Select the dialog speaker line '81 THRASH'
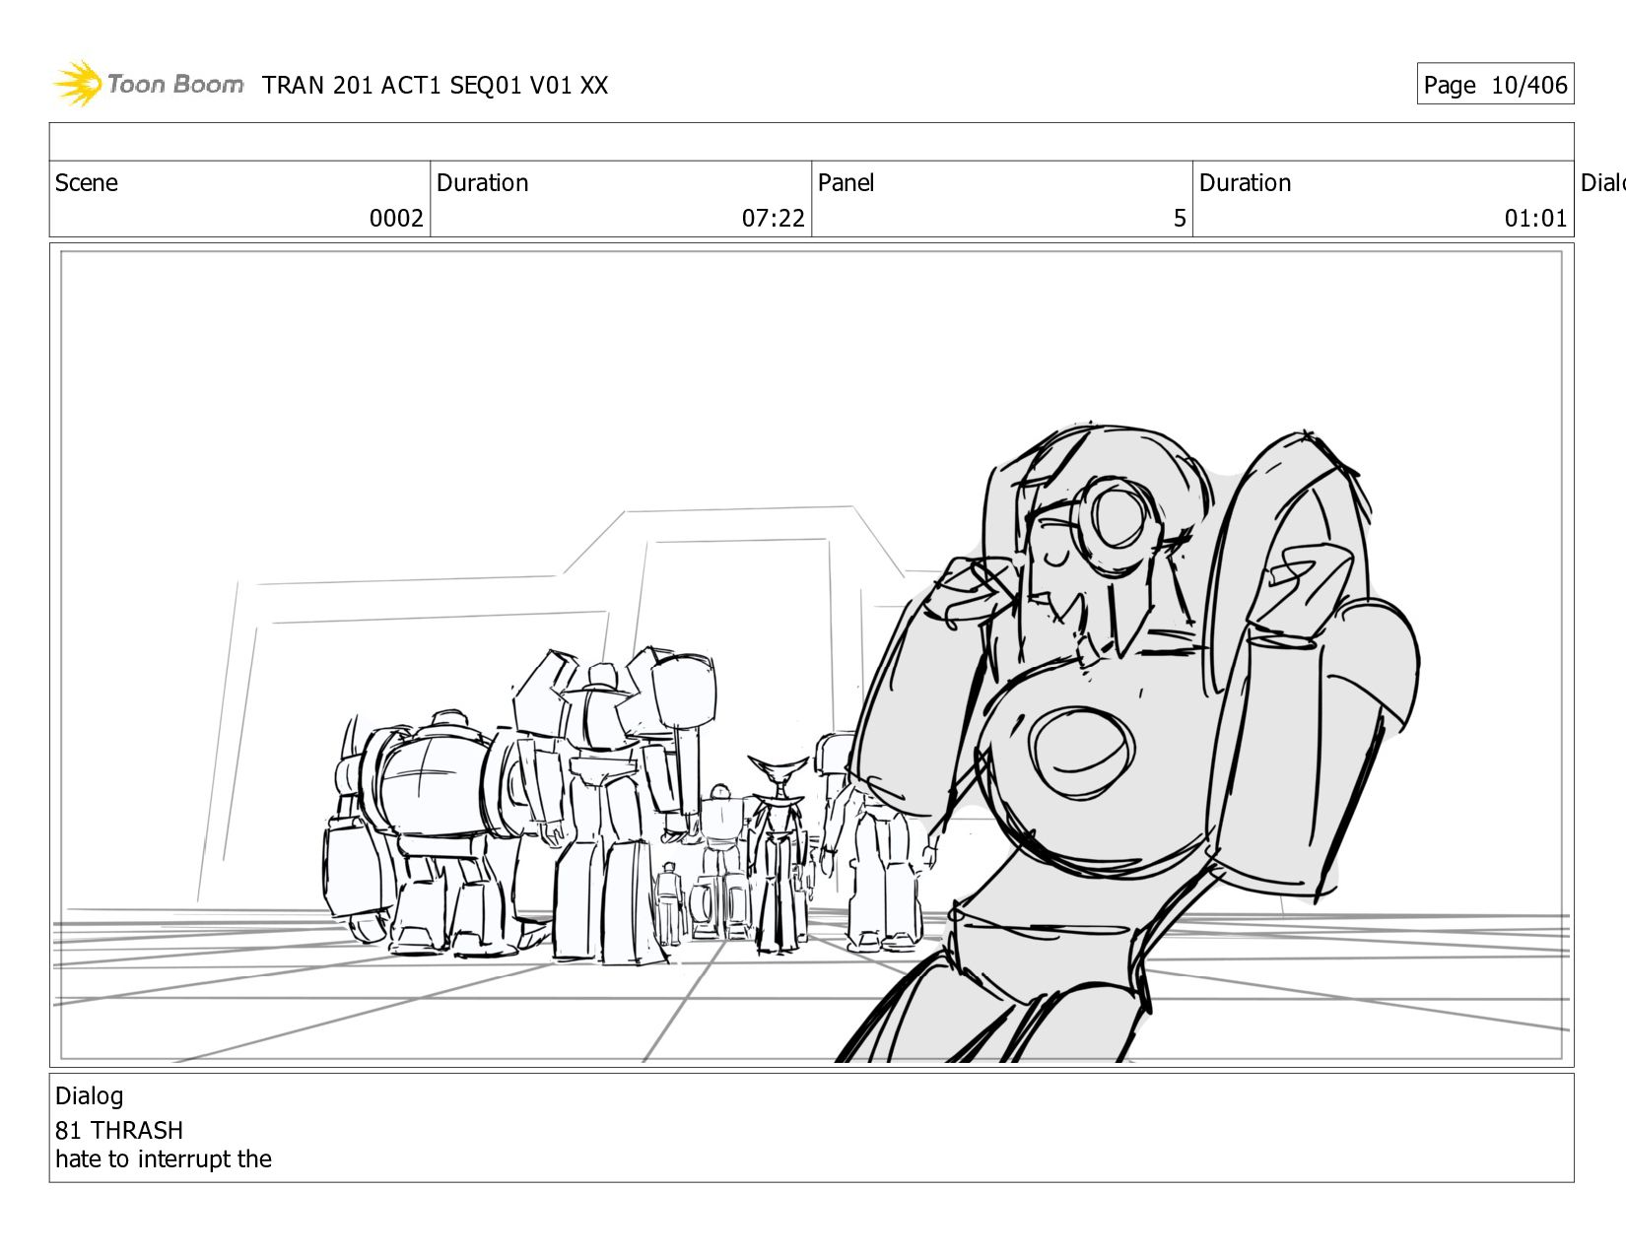Viewport: 1626px width, 1256px height. click(119, 1130)
